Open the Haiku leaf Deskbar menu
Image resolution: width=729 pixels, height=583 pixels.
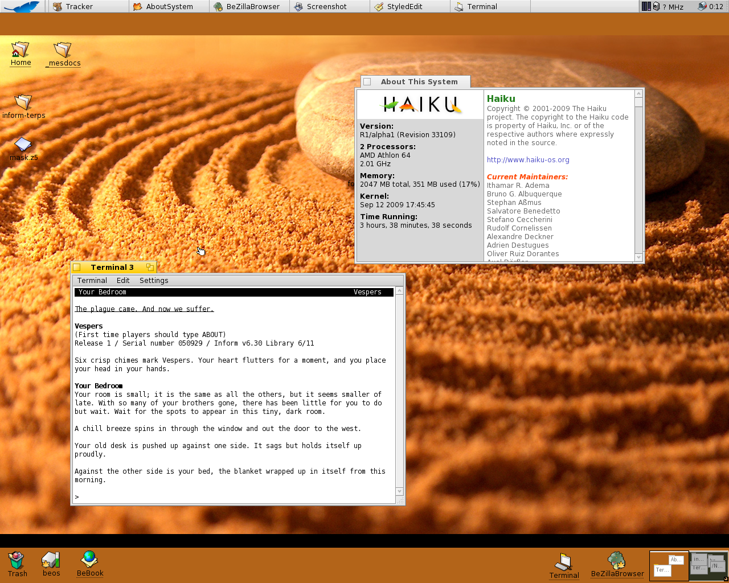click(x=23, y=6)
